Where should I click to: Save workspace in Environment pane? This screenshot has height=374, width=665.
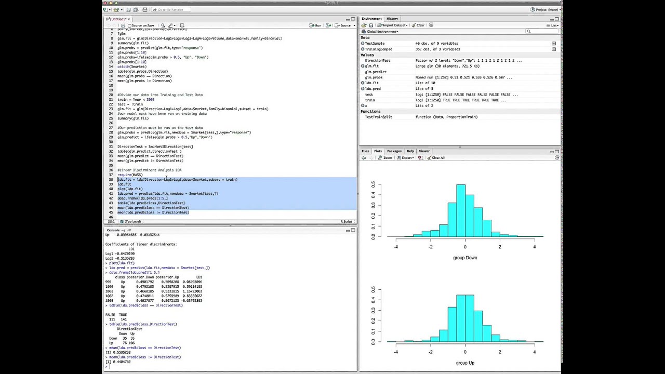pos(371,25)
